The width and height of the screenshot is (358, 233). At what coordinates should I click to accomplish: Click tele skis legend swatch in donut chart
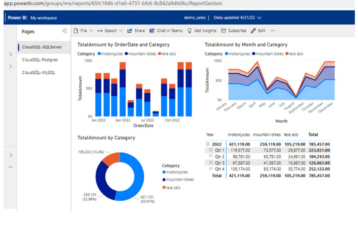[x=164, y=188]
